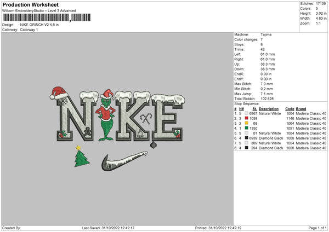The image size is (329, 232).
Task: Click the Max Jump value 7.1 mm
Action: tap(266, 94)
